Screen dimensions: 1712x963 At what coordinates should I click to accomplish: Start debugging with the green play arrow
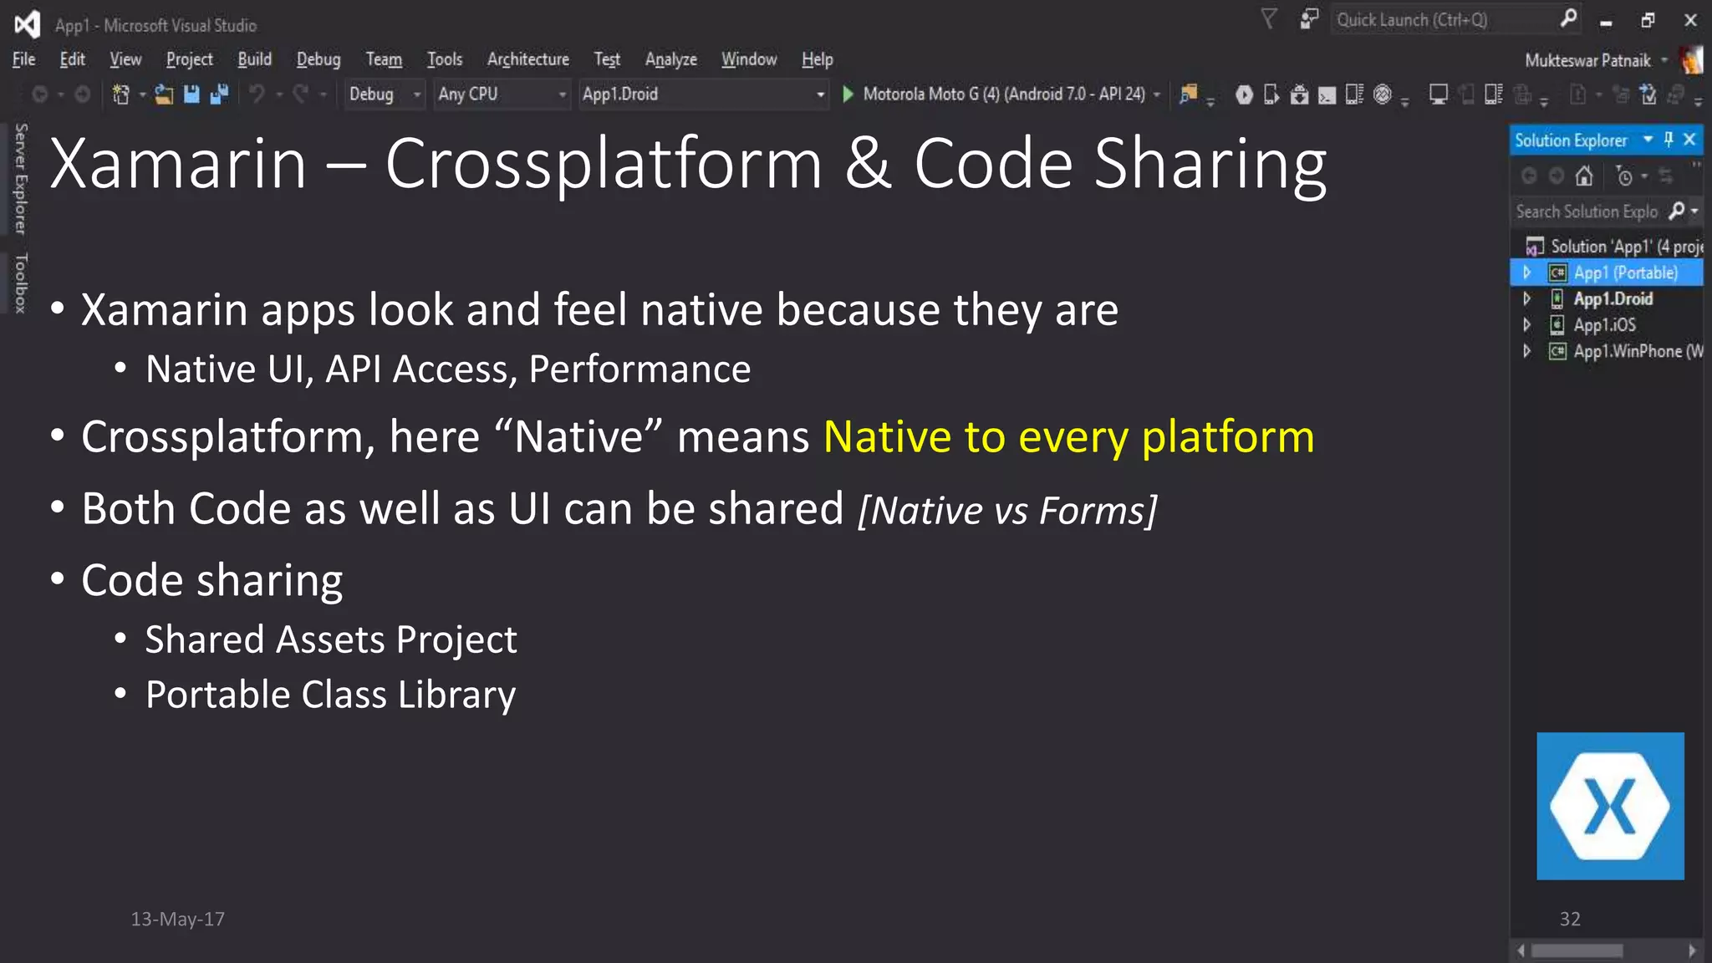[x=848, y=94]
